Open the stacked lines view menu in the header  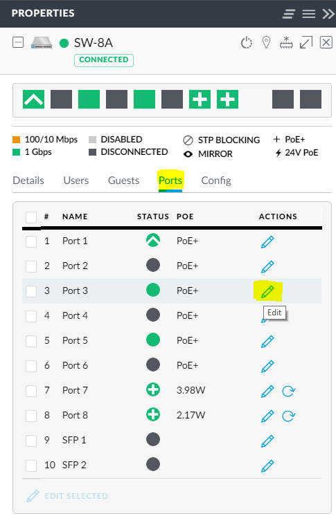coord(289,14)
